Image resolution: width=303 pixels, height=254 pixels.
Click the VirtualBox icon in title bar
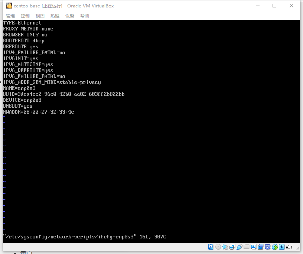[x=9, y=6]
